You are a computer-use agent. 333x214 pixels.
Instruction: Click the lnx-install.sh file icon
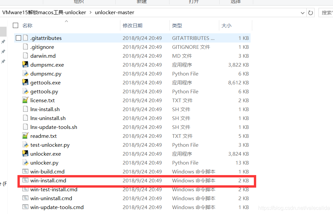[x=25, y=109]
